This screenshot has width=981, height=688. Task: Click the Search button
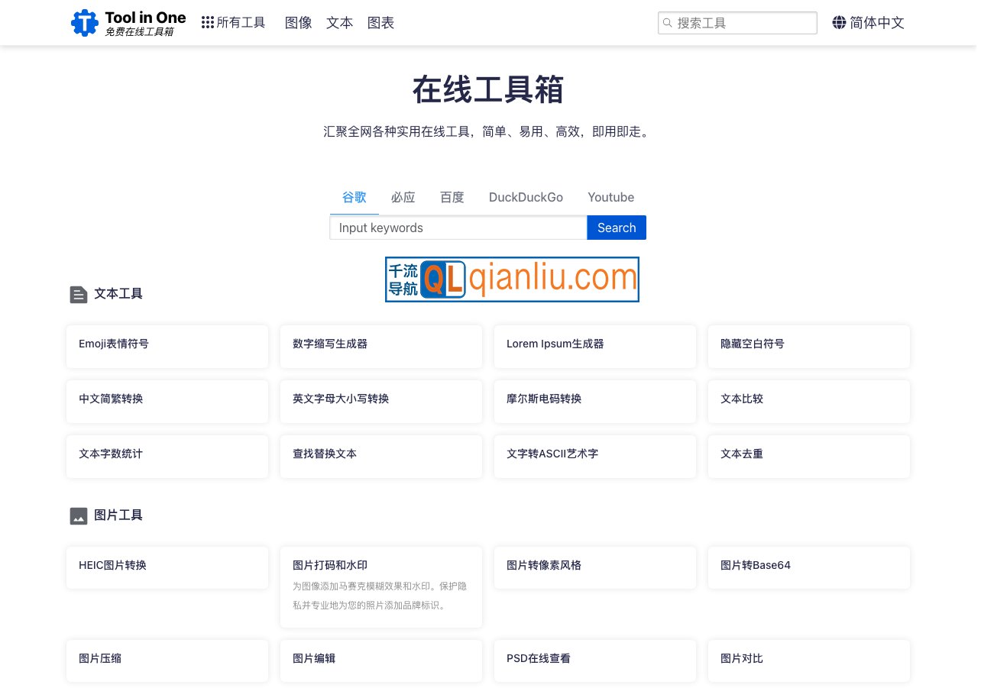point(616,227)
